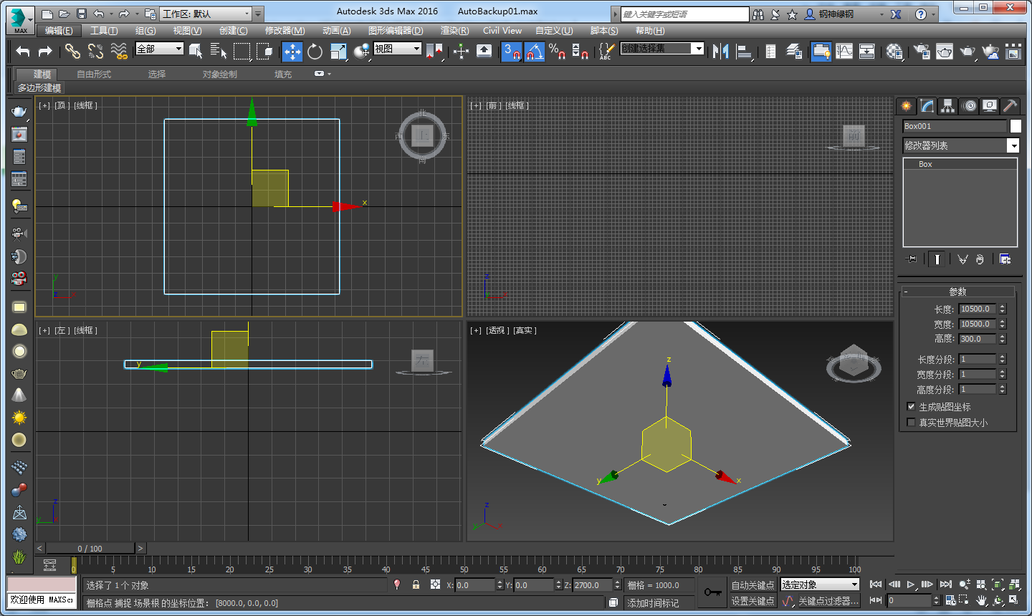Click the 设置关键点 button
Image resolution: width=1032 pixels, height=616 pixels.
(x=752, y=601)
